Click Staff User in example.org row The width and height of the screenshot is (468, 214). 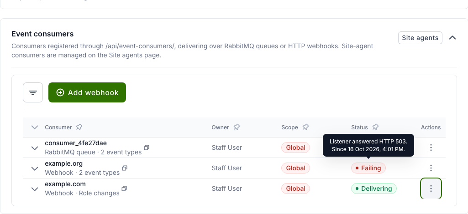click(227, 168)
